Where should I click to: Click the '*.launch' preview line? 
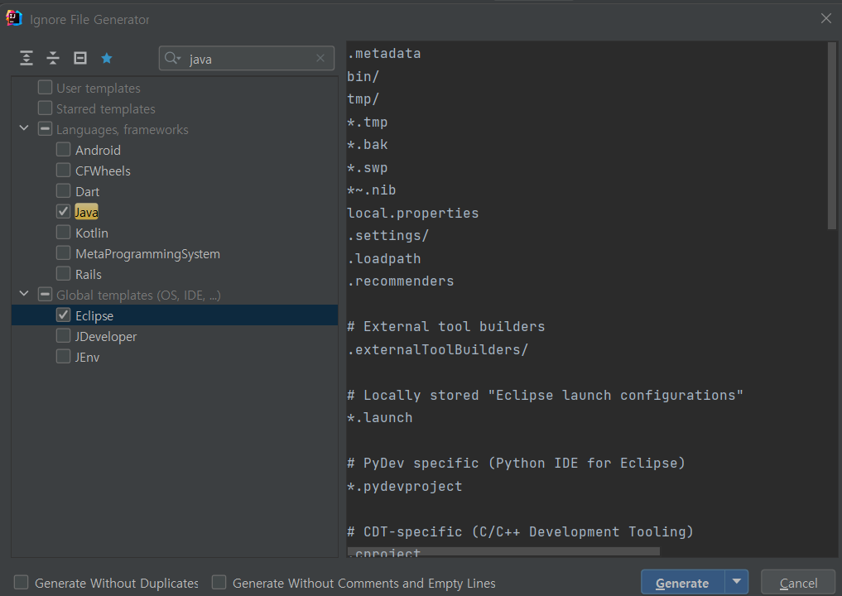point(380,418)
